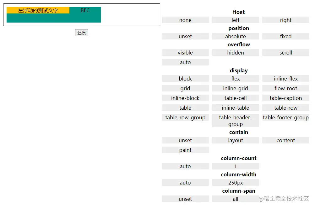Click the yellow left-floated text box
Viewport: 315px width, 208px height.
point(38,10)
